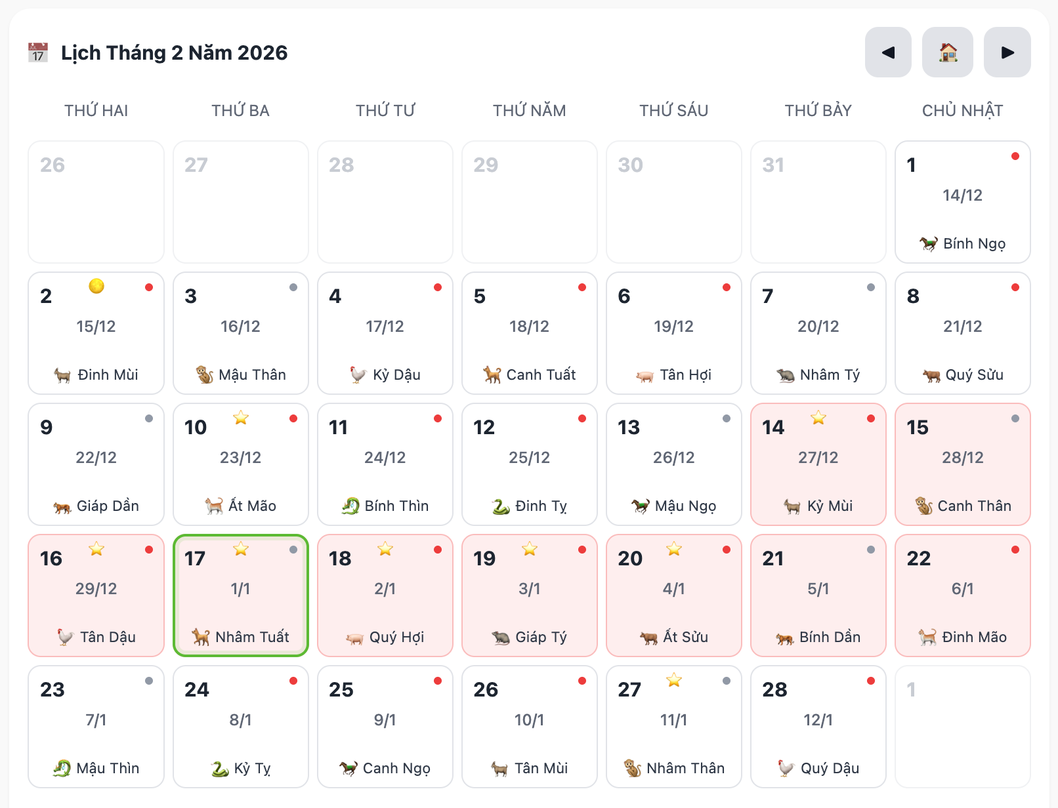Click the red dot on day 1
The width and height of the screenshot is (1058, 808).
point(1015,156)
